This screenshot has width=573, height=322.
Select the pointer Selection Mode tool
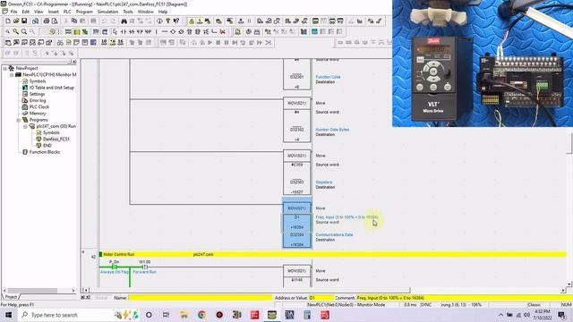115,32
